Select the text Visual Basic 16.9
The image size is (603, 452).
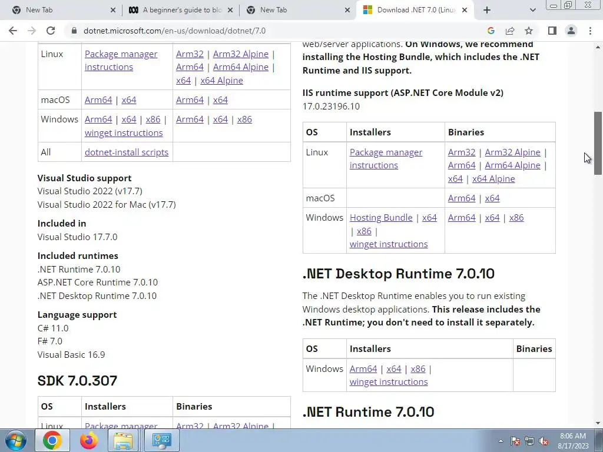(71, 354)
